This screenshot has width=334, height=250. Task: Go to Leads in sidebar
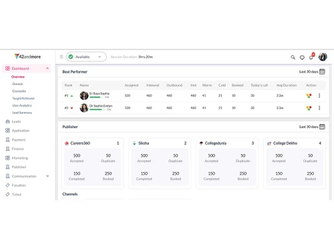coord(16,121)
